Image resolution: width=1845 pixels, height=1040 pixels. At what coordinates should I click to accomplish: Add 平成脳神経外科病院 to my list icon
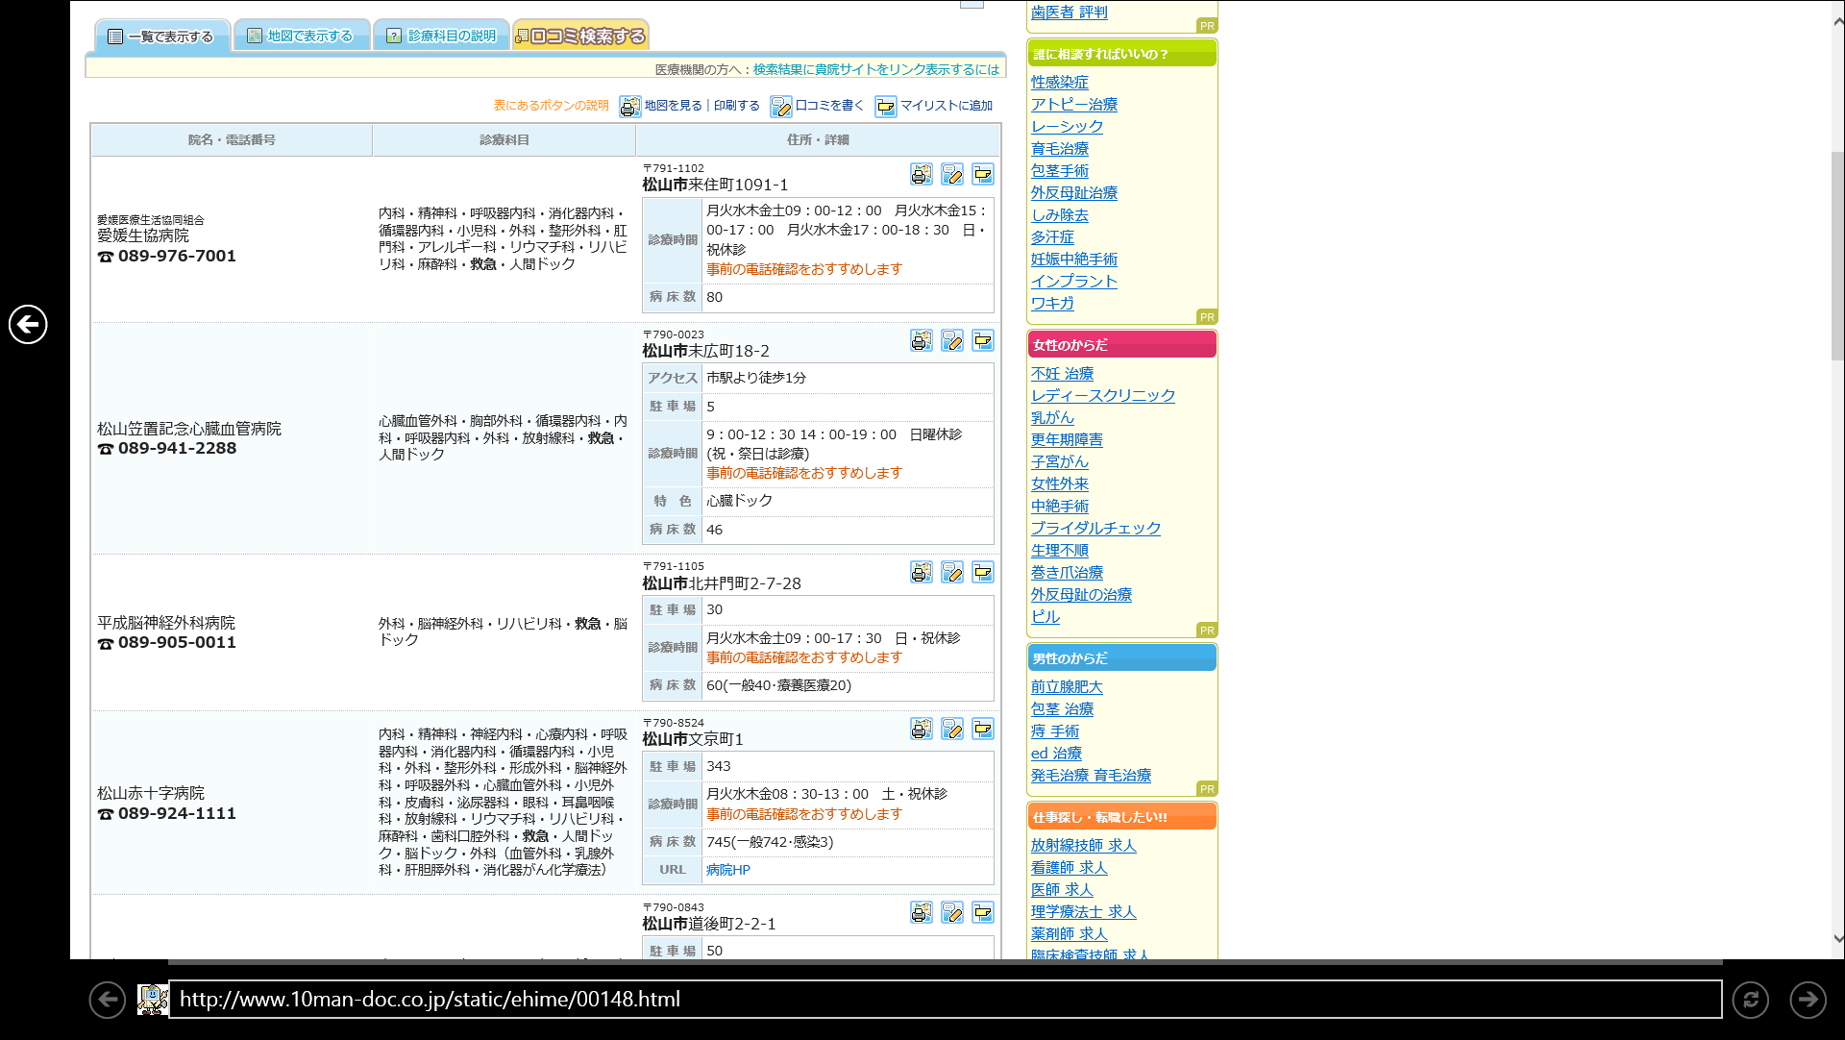[982, 572]
